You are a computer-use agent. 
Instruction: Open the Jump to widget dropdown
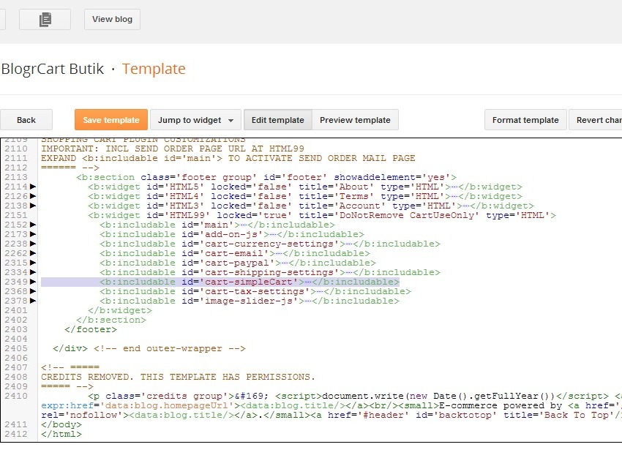[x=195, y=120]
